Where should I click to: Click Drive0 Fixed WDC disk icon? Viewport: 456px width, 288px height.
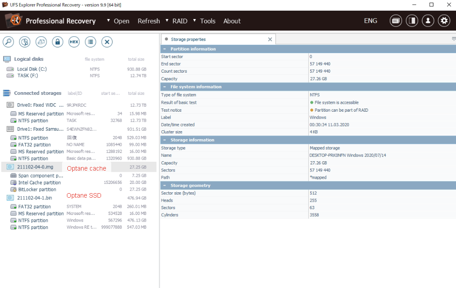click(10, 105)
